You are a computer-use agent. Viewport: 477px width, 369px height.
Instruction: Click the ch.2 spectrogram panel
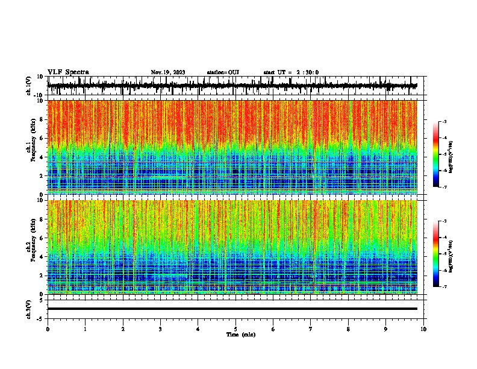pyautogui.click(x=232, y=247)
